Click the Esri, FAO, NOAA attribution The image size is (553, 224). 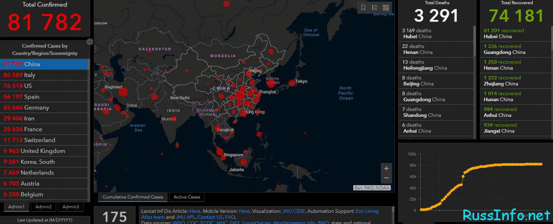pos(372,188)
